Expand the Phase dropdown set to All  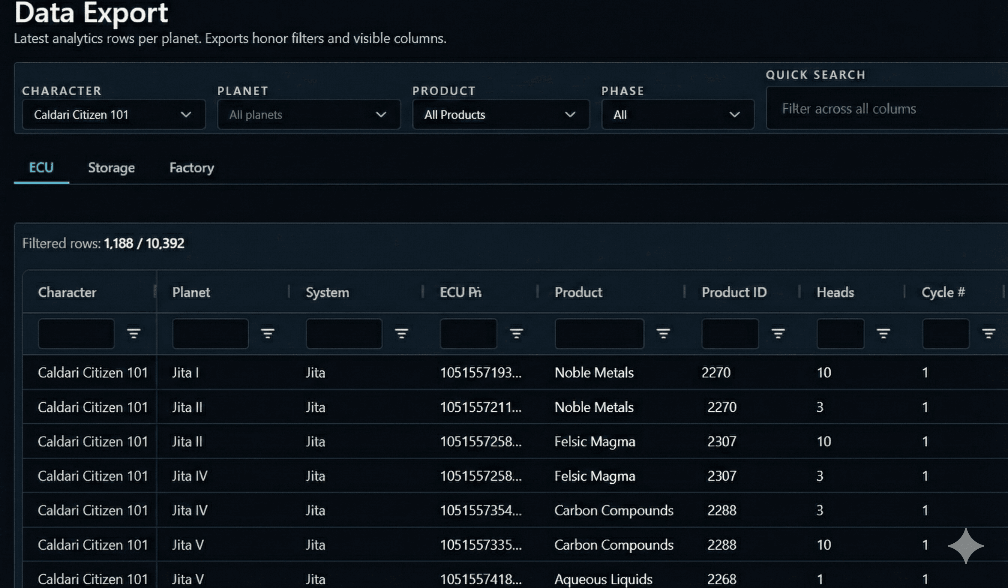(x=677, y=115)
